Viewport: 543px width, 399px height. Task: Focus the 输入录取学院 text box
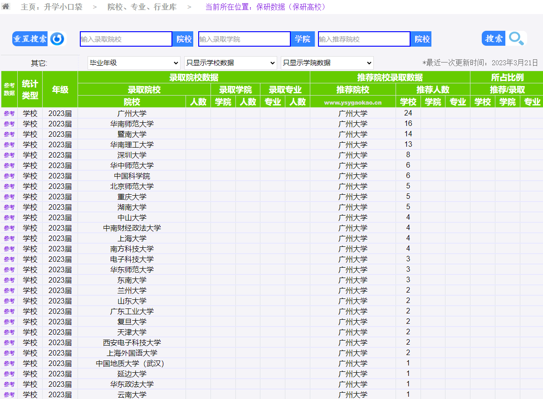click(x=244, y=39)
